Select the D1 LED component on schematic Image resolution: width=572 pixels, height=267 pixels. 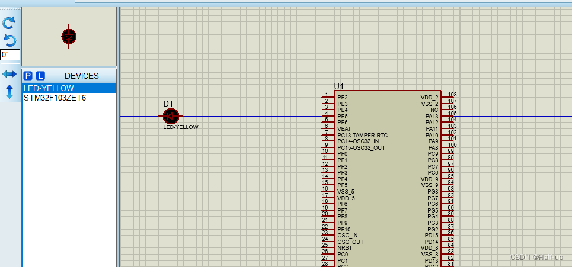click(171, 116)
